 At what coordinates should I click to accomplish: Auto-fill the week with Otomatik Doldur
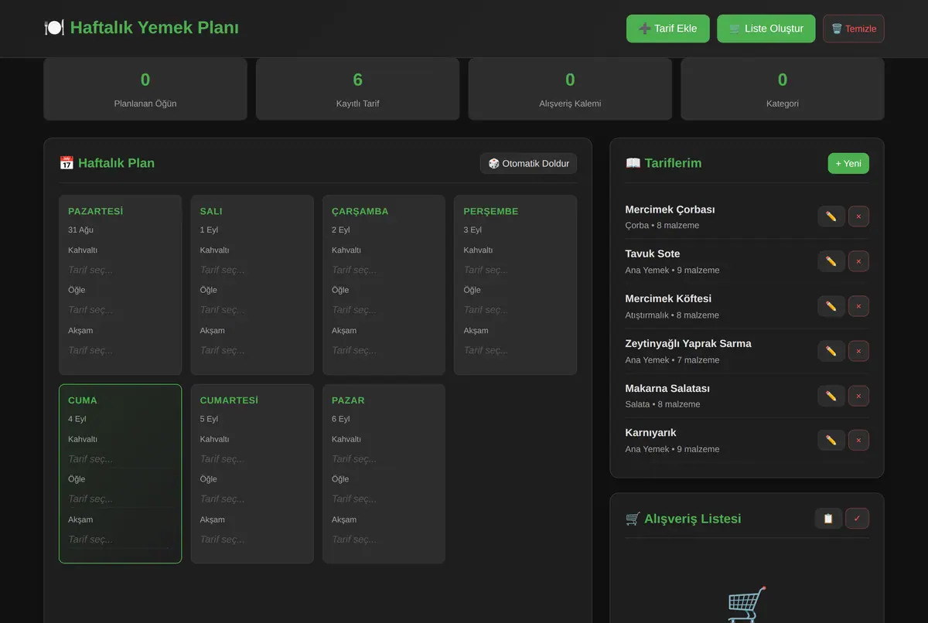pyautogui.click(x=529, y=163)
